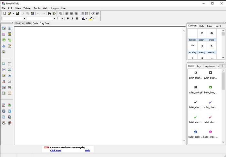Open find with binoculars icon
The height and width of the screenshot is (157, 226).
tap(49, 13)
